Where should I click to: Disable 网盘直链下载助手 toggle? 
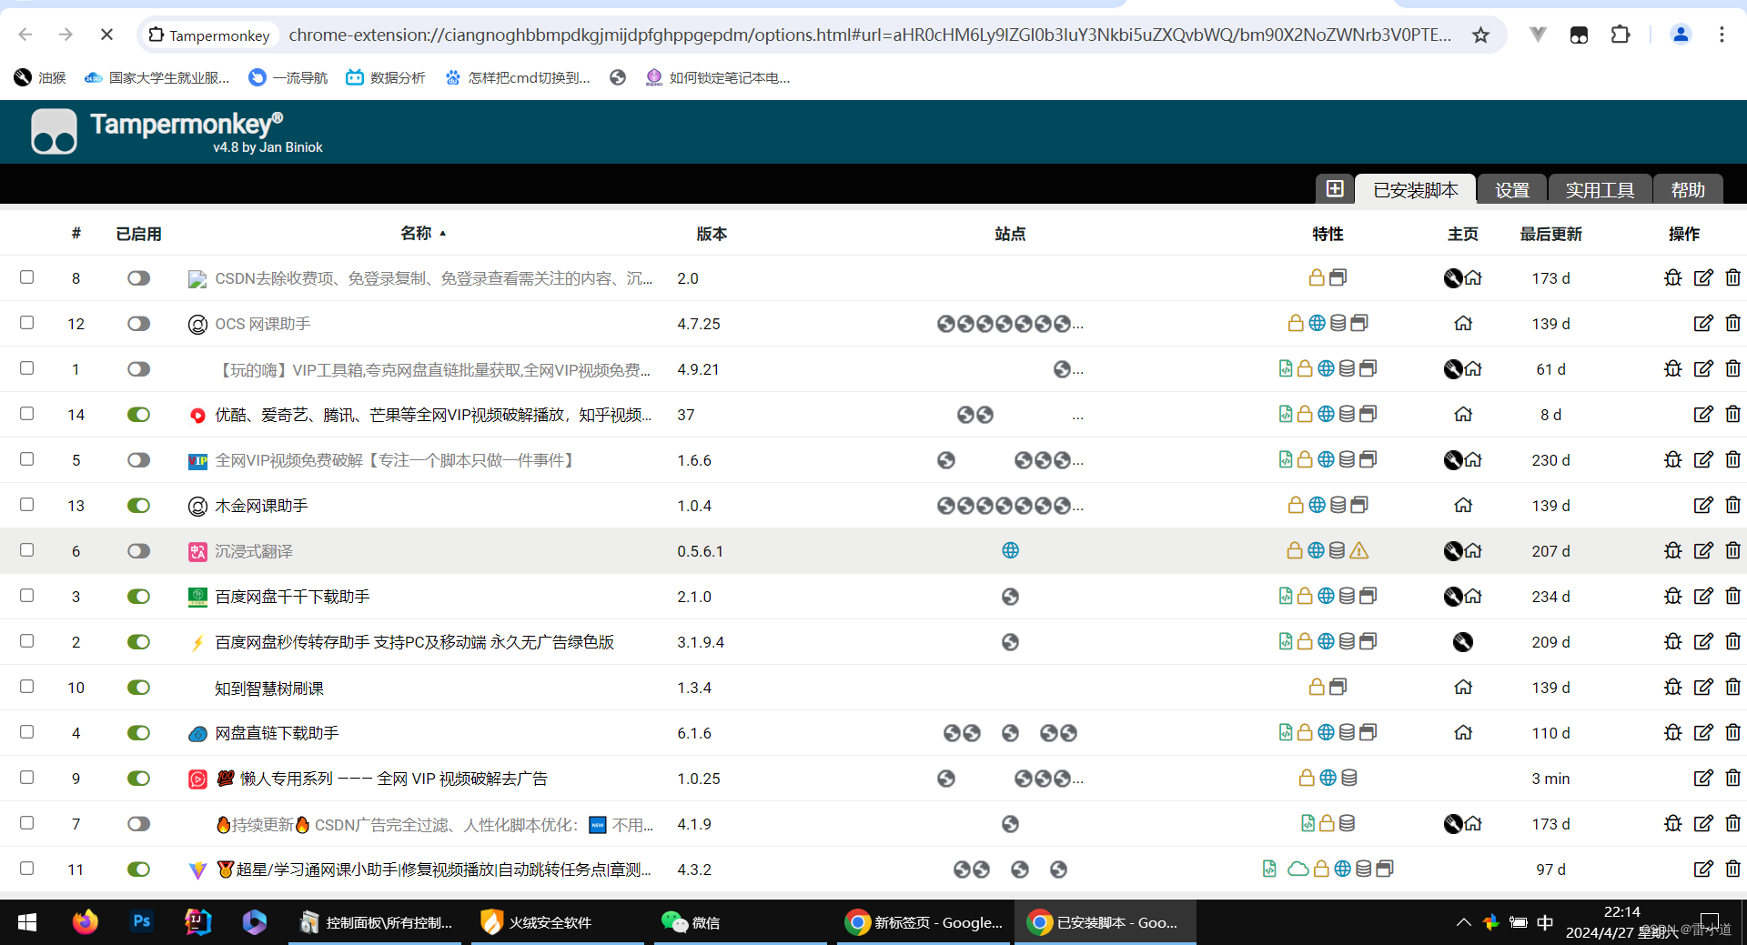tap(138, 732)
